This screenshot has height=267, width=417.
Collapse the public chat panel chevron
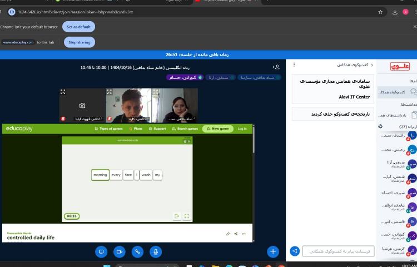point(372,65)
